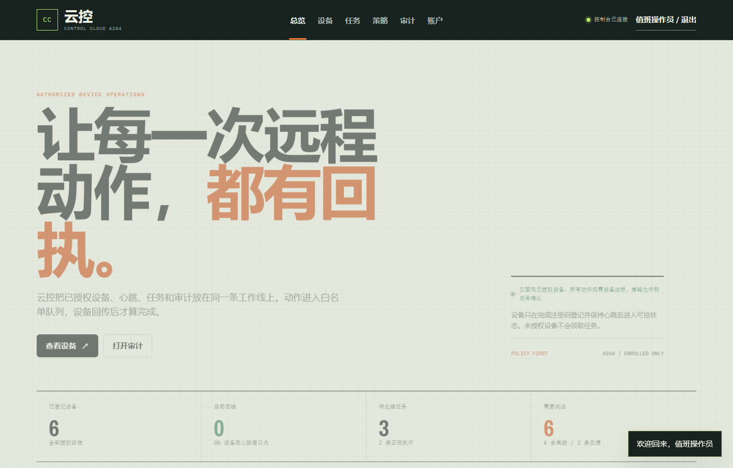Click the number 0 under 当前在线
The width and height of the screenshot is (733, 468).
pyautogui.click(x=219, y=428)
